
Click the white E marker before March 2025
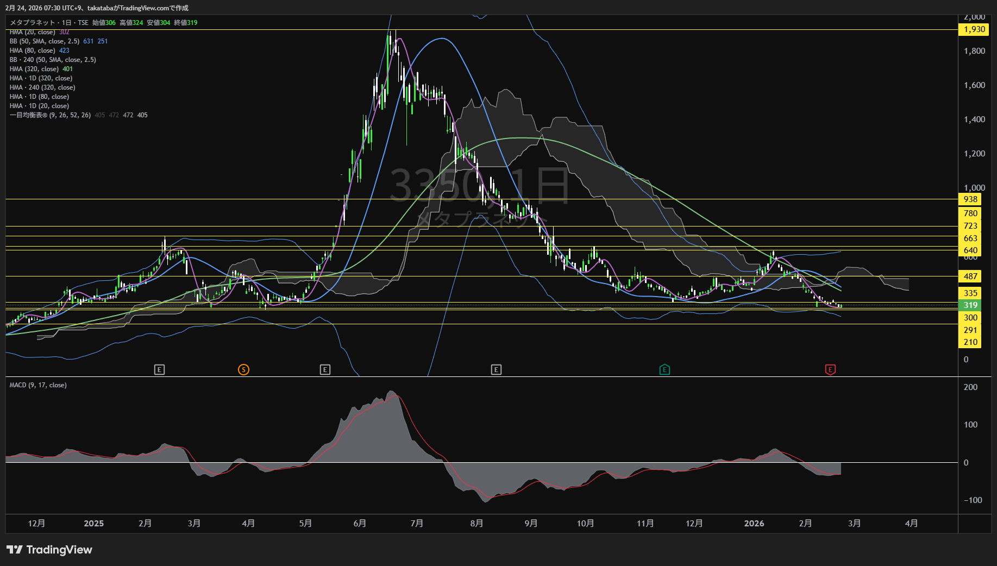159,370
